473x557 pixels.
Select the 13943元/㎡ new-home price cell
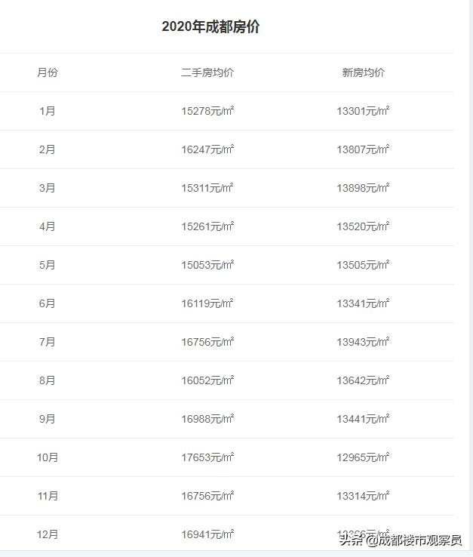(x=363, y=342)
